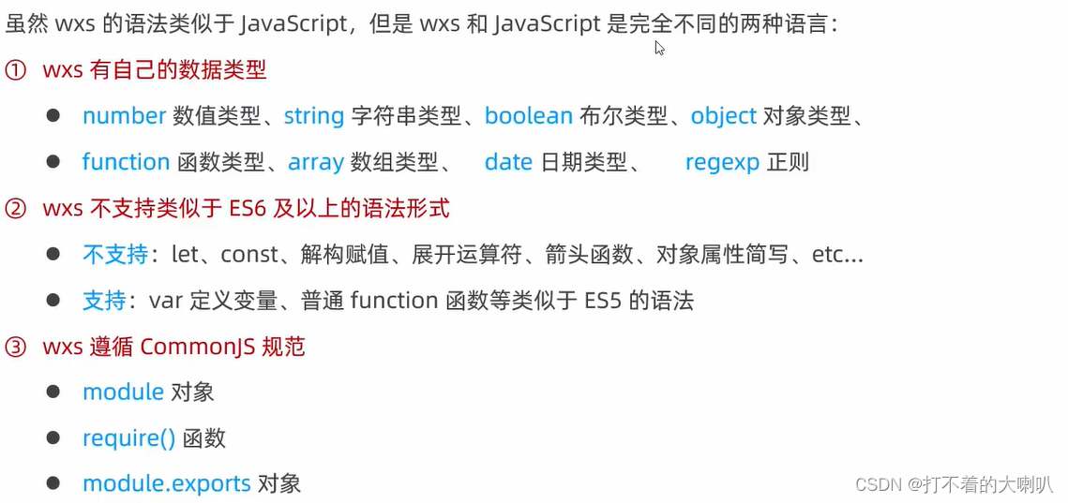
Task: Click the blue 'module.exports' text
Action: point(167,484)
